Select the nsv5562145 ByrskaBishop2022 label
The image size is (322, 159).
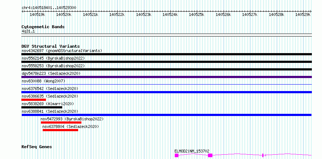[53, 58]
